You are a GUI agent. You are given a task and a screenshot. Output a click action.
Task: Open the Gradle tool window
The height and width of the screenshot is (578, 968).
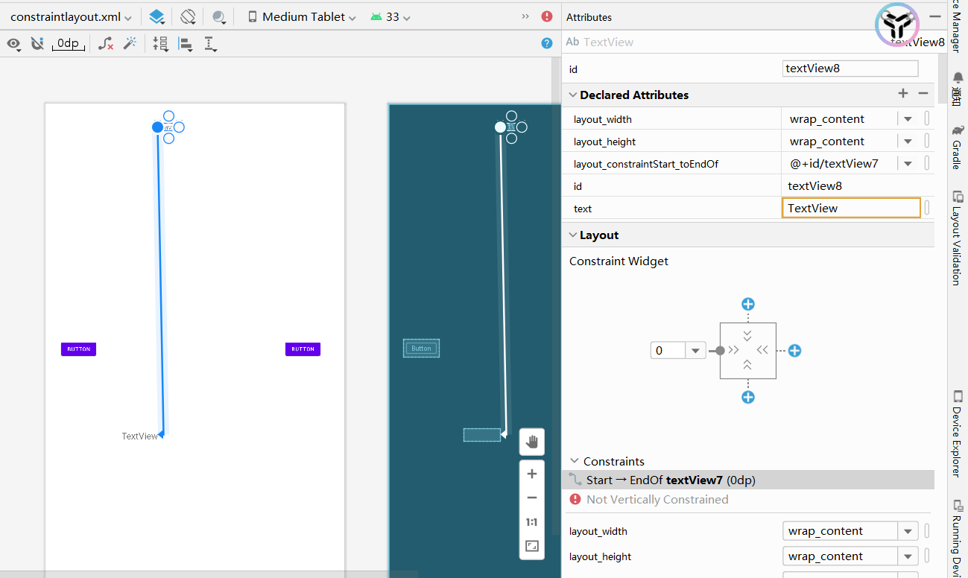[957, 147]
